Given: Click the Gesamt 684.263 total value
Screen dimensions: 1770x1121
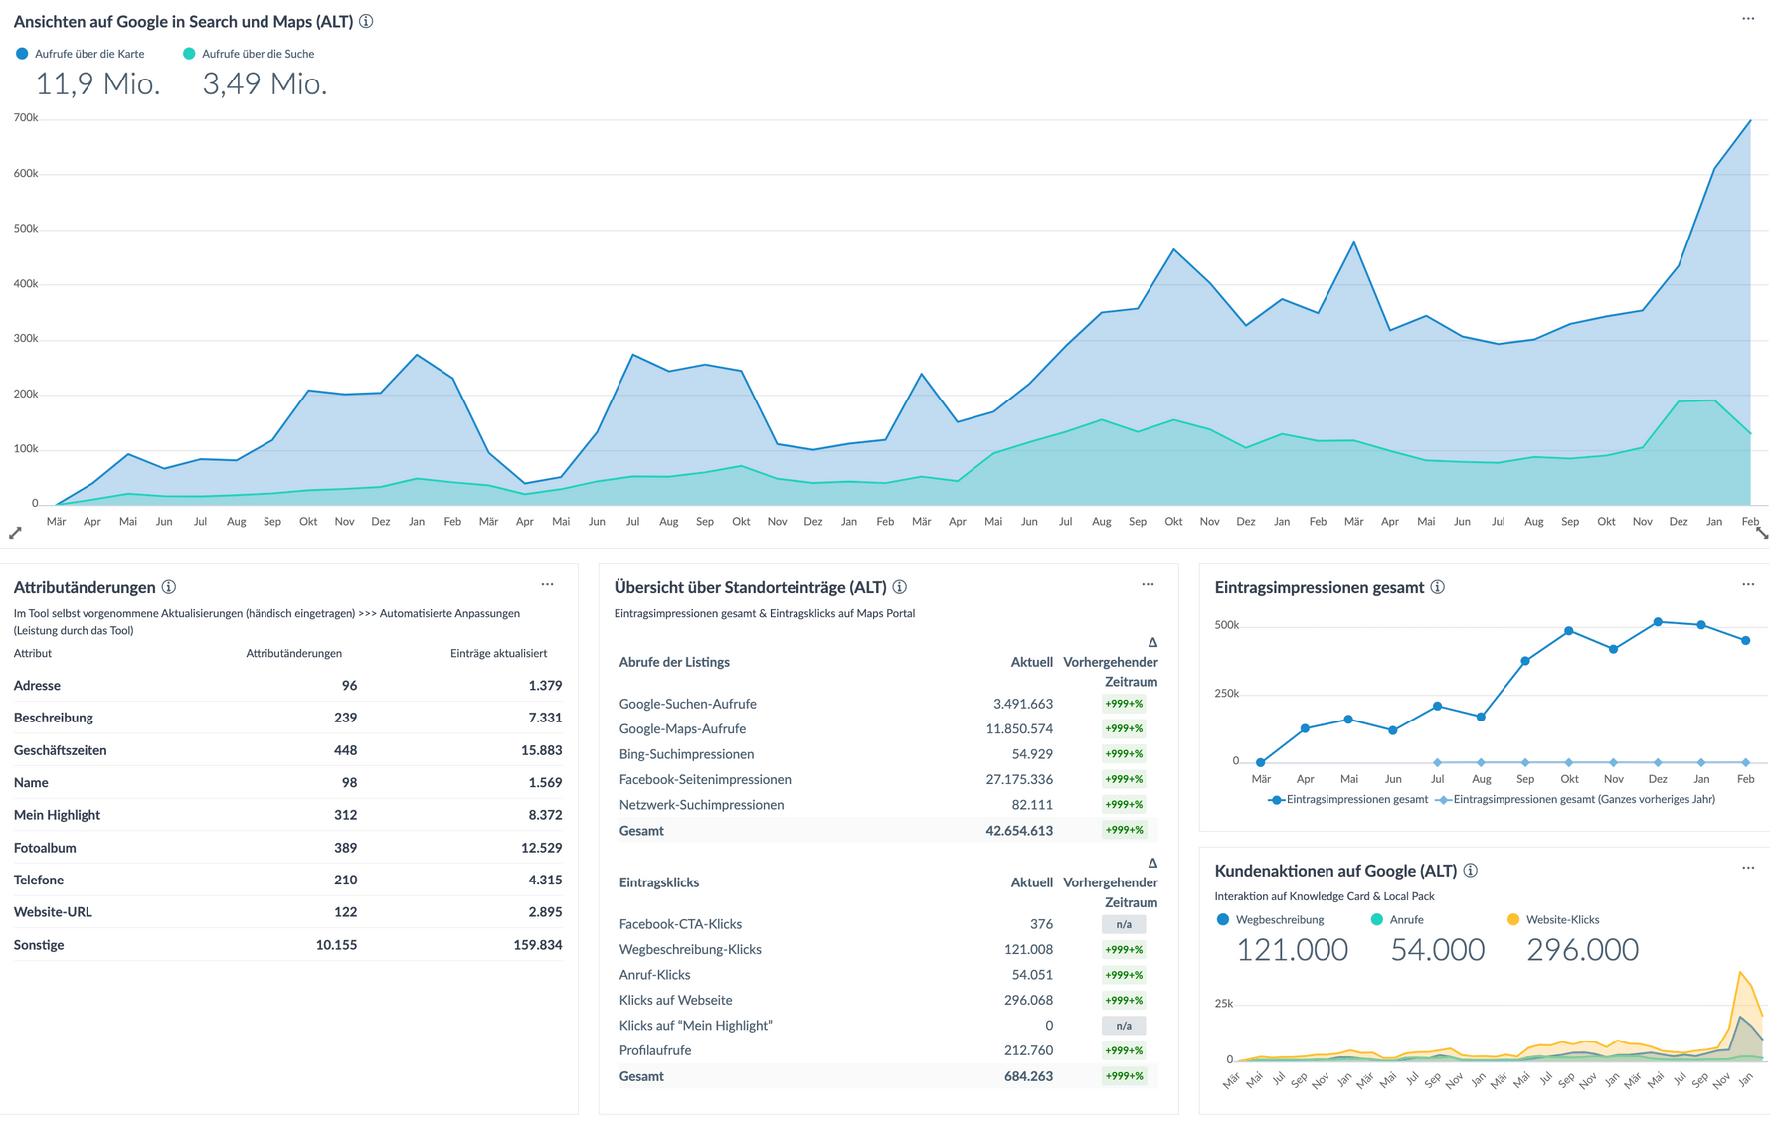Looking at the screenshot, I should tap(1028, 1076).
